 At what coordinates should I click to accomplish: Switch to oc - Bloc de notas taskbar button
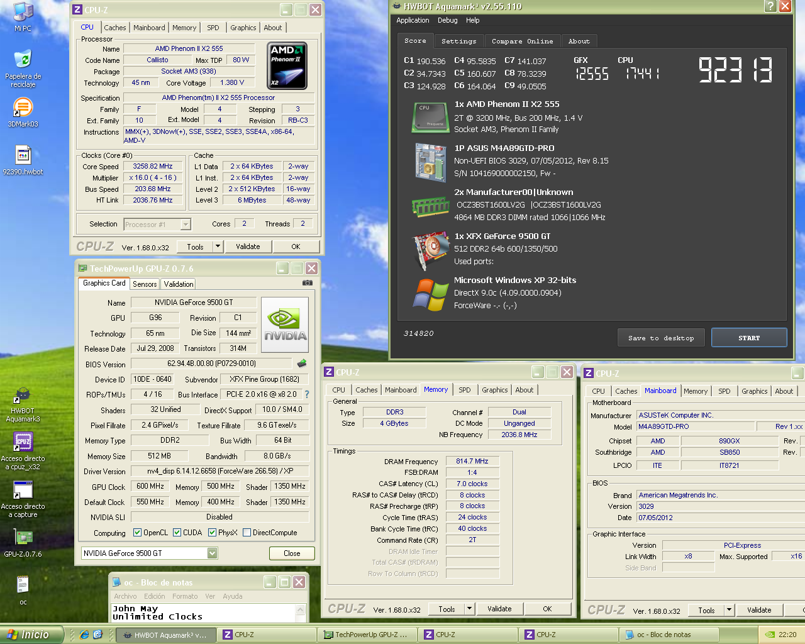tap(668, 635)
